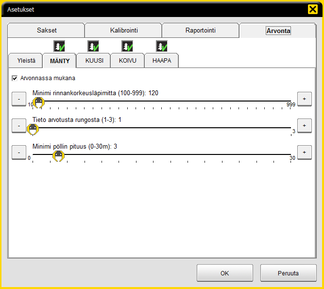
Task: Uncheck the Arvonnassa mukana checkbox
Action: (15, 78)
